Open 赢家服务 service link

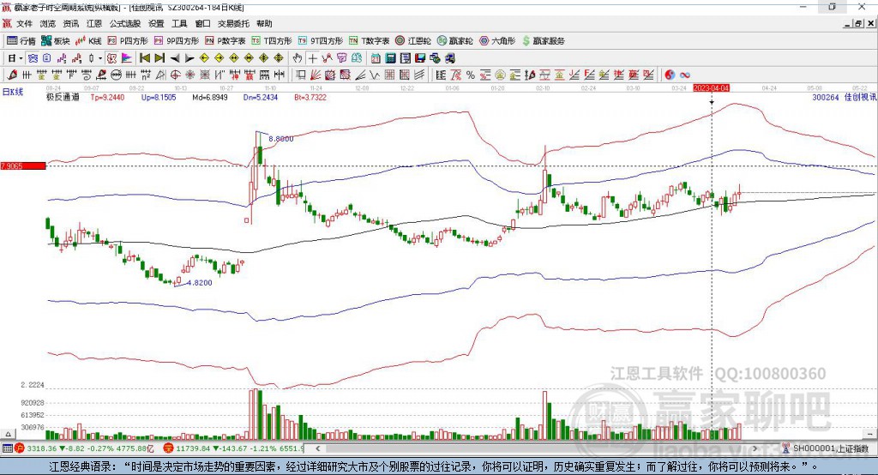(x=543, y=41)
